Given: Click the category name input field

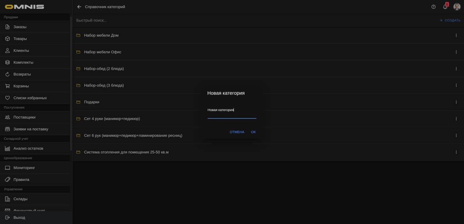Looking at the screenshot, I should [x=232, y=110].
